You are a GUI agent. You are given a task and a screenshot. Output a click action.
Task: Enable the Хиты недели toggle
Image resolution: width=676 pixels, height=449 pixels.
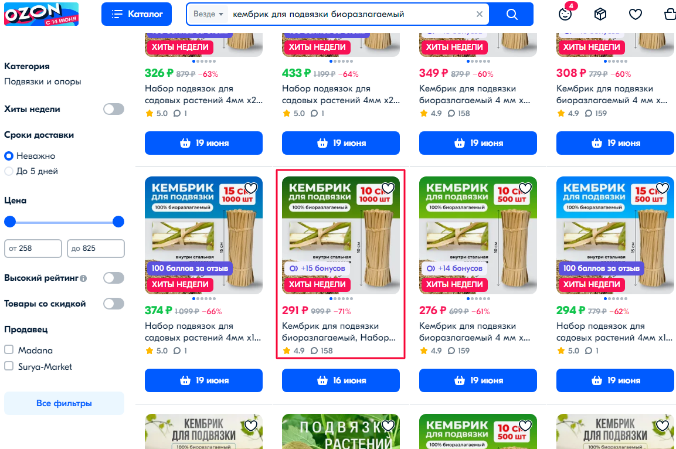tap(114, 109)
